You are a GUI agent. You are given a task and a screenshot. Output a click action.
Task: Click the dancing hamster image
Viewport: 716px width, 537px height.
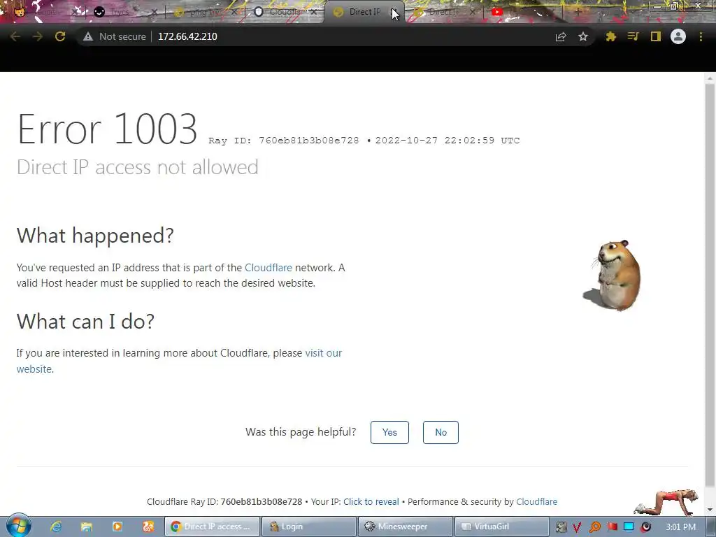click(612, 275)
